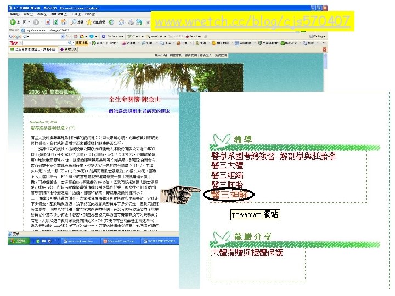Click the Yahoo toolbar orange smiley-face icon

[214, 43]
